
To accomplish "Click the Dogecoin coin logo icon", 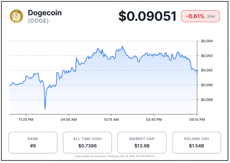I will click(16, 16).
